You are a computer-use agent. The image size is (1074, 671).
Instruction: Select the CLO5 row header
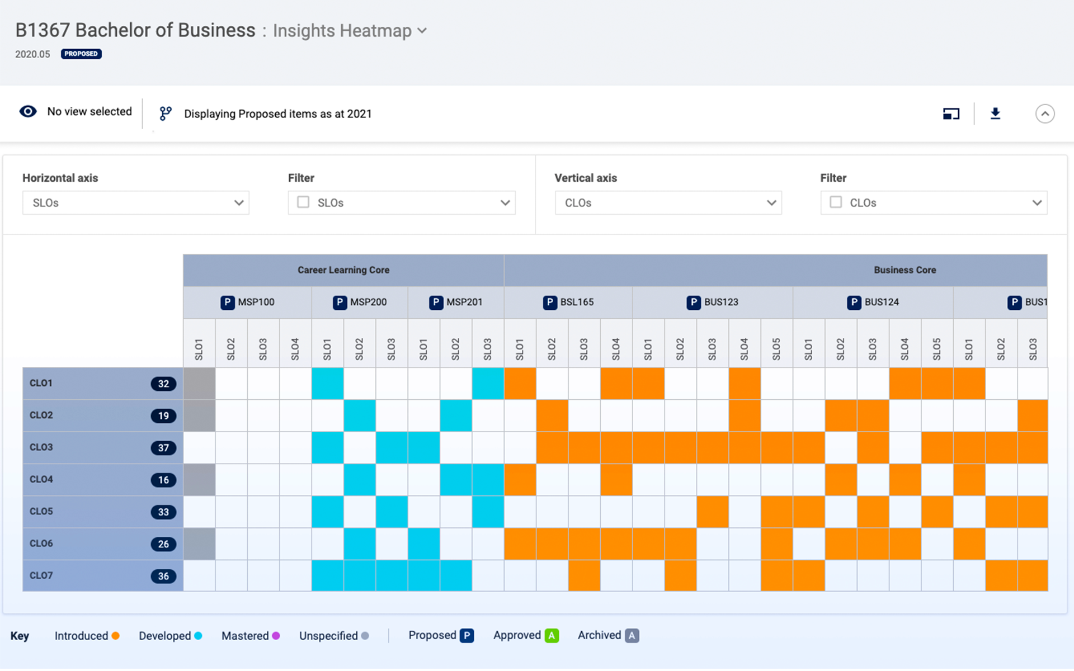click(103, 512)
